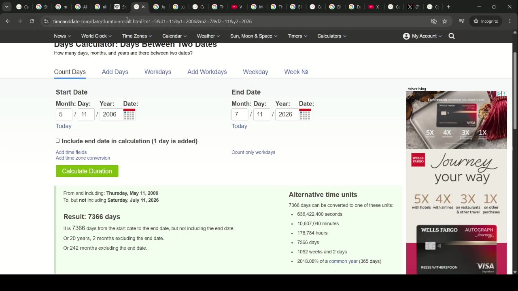Open the Calculators dropdown menu

point(332,36)
